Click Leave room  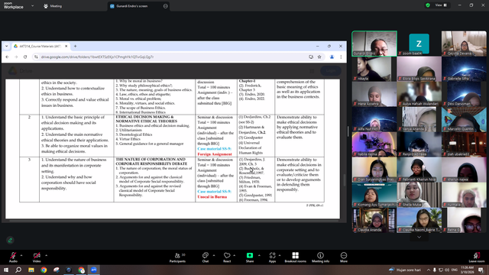coord(477,257)
